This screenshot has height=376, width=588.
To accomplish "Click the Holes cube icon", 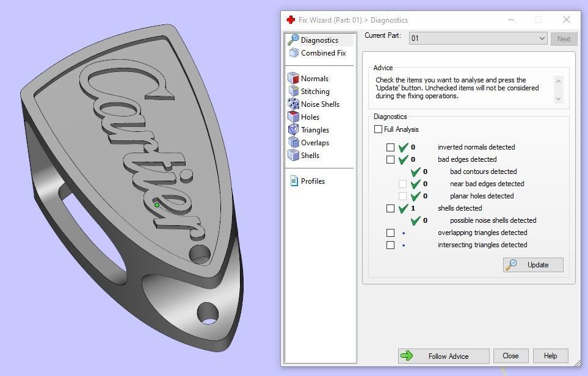I will 293,117.
